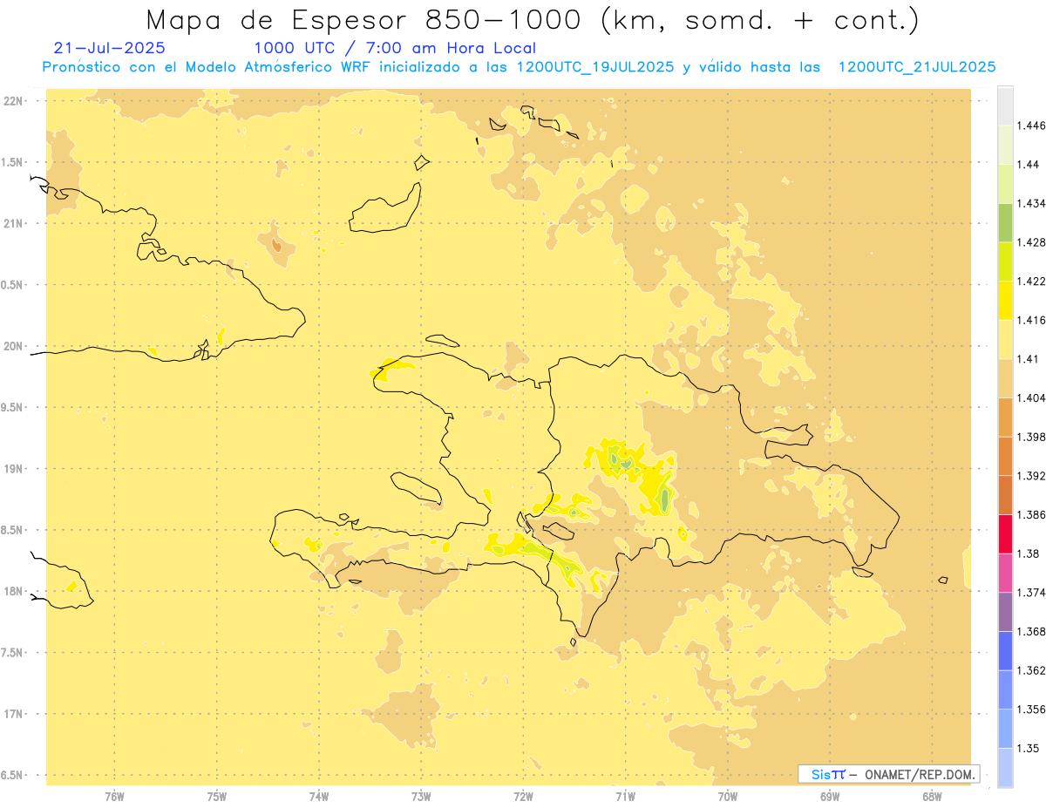The height and width of the screenshot is (808, 1046).
Task: Select the '1.428' colorbar value
Action: click(x=1031, y=242)
